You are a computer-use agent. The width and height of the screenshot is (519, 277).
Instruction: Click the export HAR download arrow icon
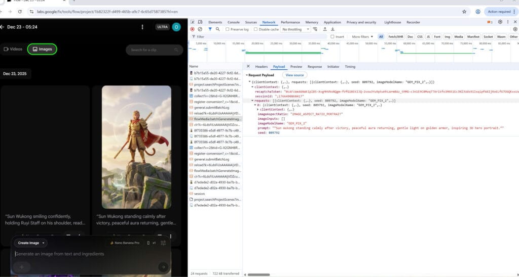pyautogui.click(x=332, y=29)
